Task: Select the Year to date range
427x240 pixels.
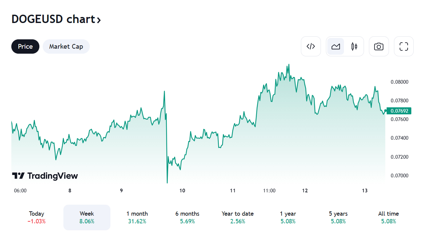Action: [x=238, y=217]
